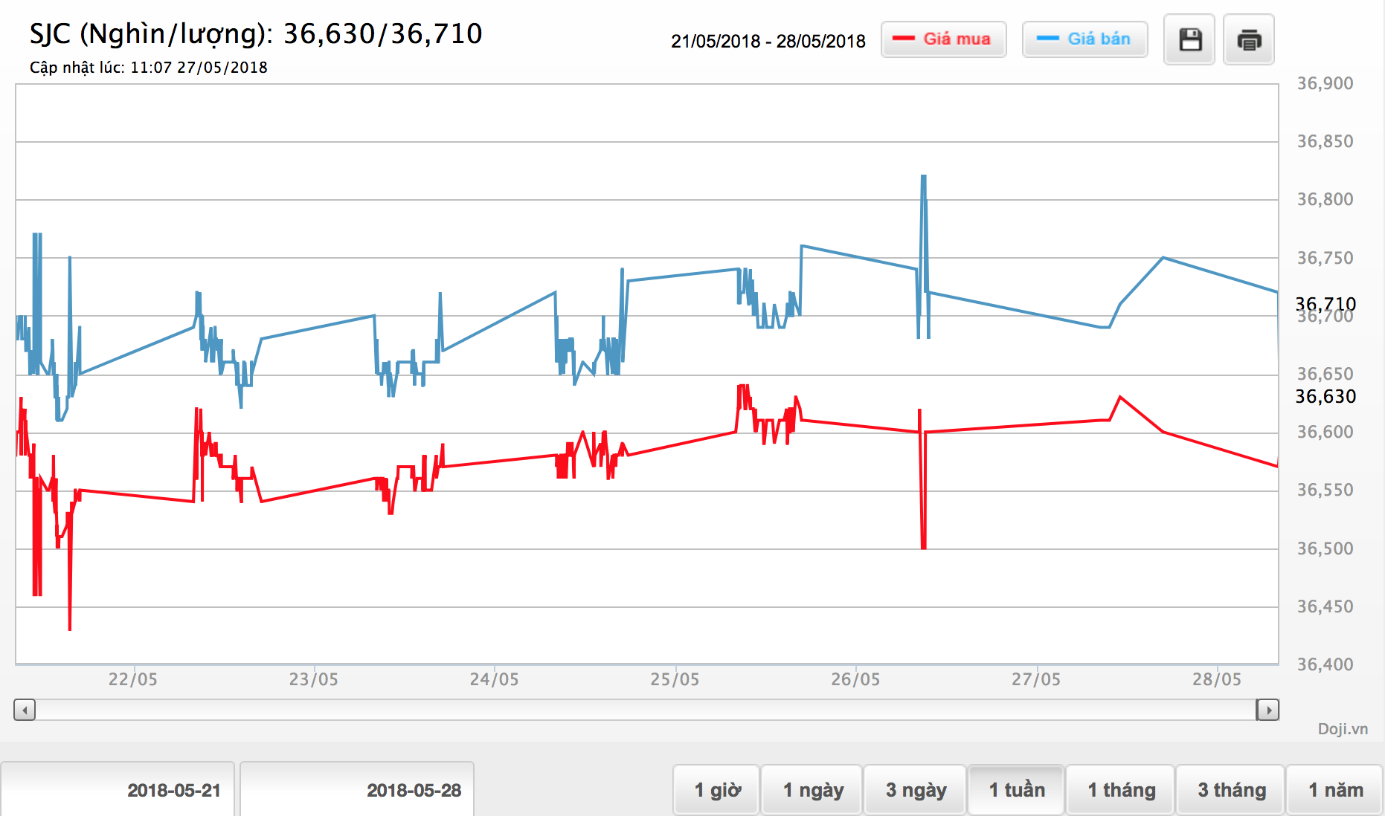
Task: Click the Cập nhật lúc update timestamp
Action: (x=149, y=68)
